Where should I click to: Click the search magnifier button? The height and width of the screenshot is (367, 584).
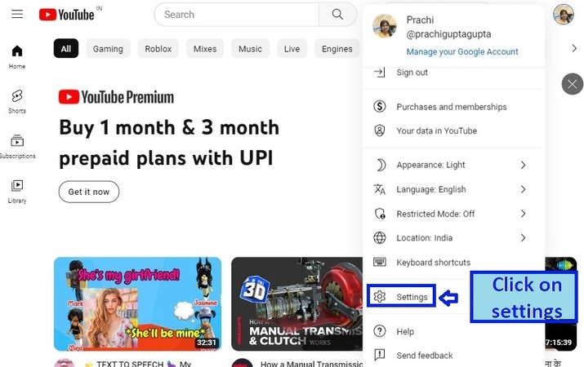[x=337, y=15]
